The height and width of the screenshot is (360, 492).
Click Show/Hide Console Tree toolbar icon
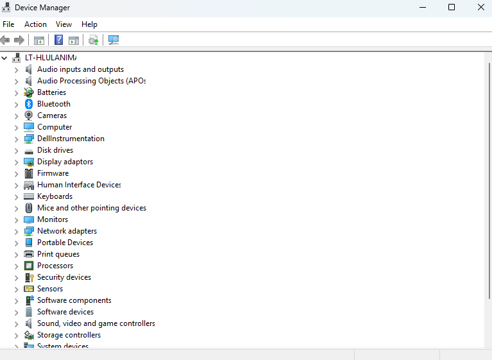click(39, 40)
